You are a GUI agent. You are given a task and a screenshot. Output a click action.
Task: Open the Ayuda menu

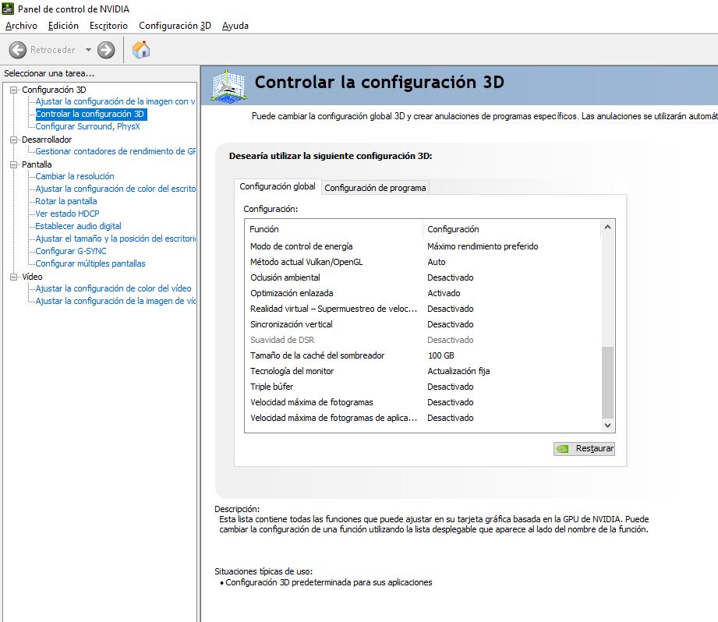(x=235, y=26)
